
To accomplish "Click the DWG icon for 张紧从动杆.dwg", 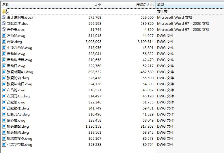I will point(4,84).
